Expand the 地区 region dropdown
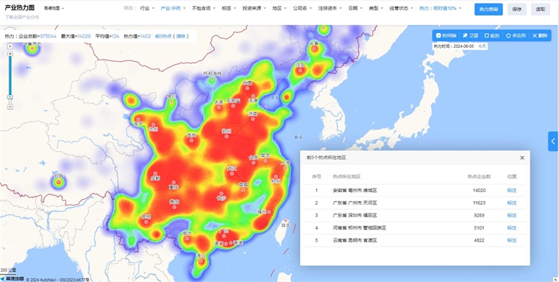This screenshot has width=559, height=282. pos(279,8)
